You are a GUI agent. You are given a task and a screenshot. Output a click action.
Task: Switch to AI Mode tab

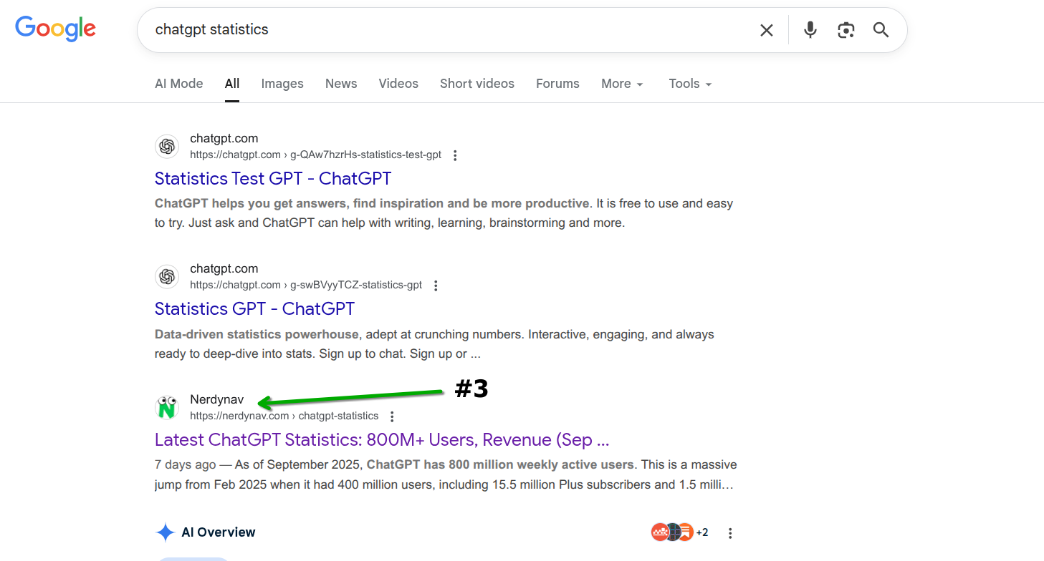179,84
